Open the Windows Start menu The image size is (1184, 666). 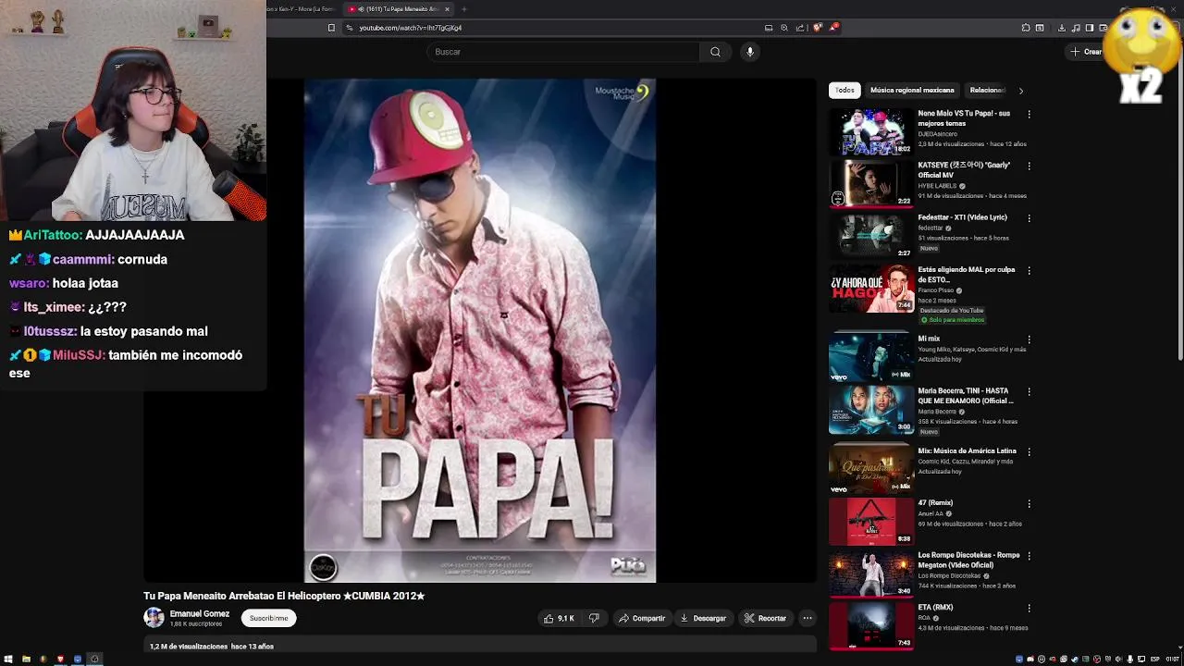click(x=8, y=659)
